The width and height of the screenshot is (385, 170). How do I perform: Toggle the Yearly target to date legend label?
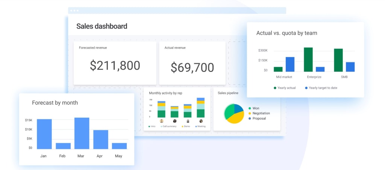[x=323, y=88]
